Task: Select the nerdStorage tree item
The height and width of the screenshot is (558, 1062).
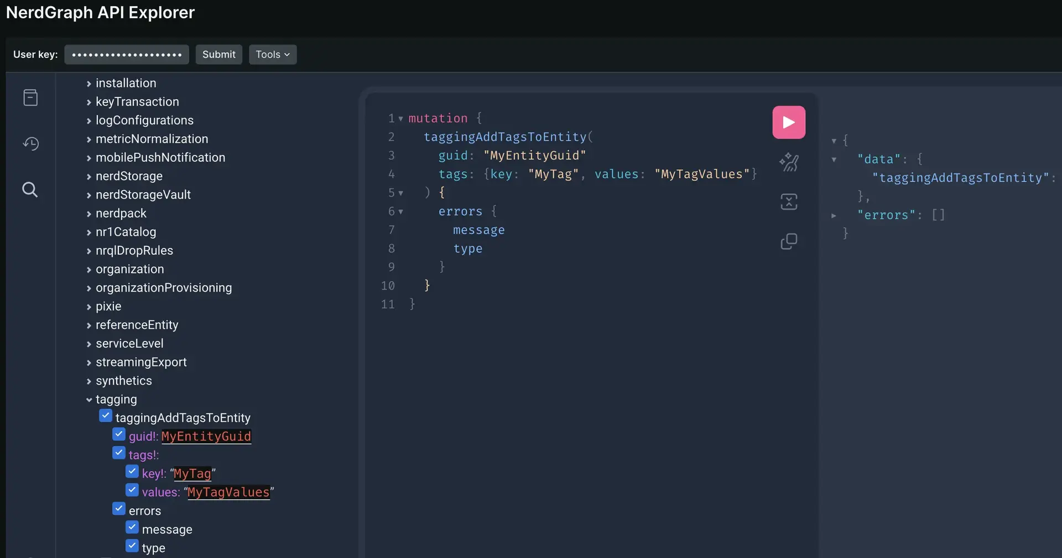Action: pyautogui.click(x=129, y=176)
